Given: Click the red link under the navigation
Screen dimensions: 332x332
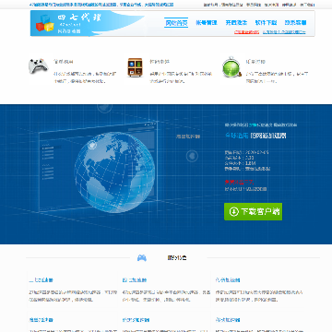Looking at the screenshot, I should [x=246, y=31].
